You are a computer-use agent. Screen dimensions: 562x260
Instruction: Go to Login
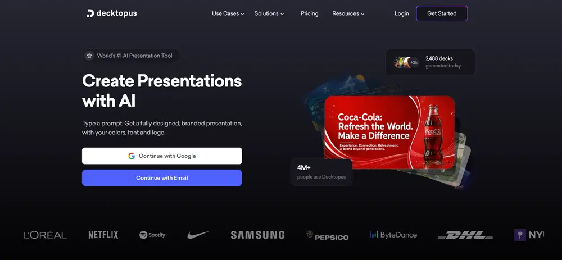pos(401,13)
